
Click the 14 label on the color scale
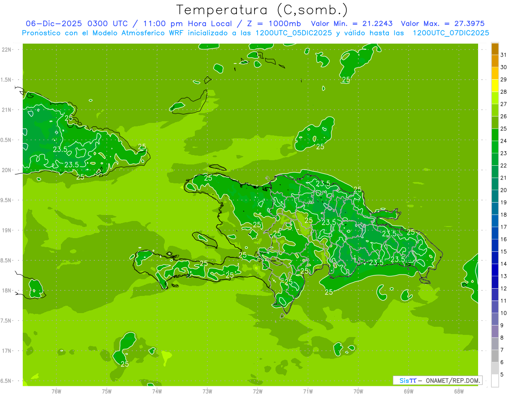click(x=504, y=264)
